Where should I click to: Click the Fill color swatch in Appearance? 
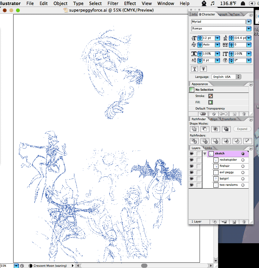210,102
